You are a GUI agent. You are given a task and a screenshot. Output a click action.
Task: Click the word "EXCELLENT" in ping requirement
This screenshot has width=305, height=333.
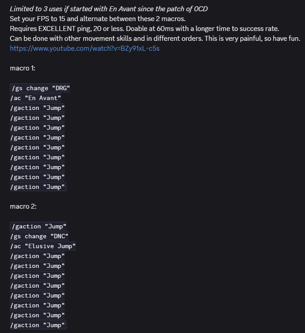click(x=57, y=29)
